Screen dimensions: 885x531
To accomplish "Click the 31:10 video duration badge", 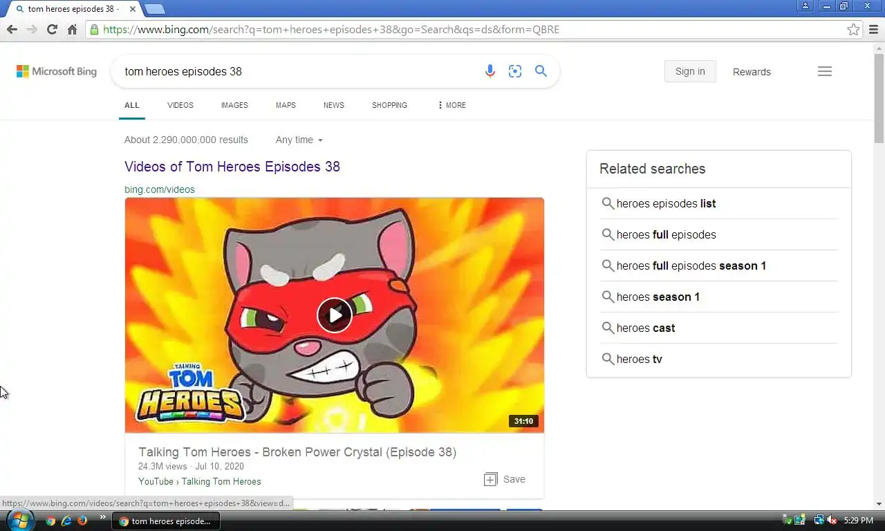I will [523, 421].
